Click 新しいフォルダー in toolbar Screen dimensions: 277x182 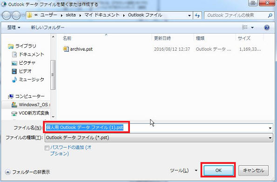pyautogui.click(x=47, y=27)
